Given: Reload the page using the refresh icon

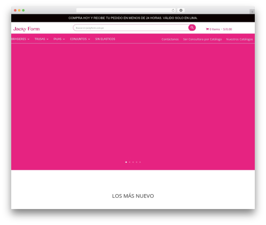Looking at the screenshot, I should [173, 11].
